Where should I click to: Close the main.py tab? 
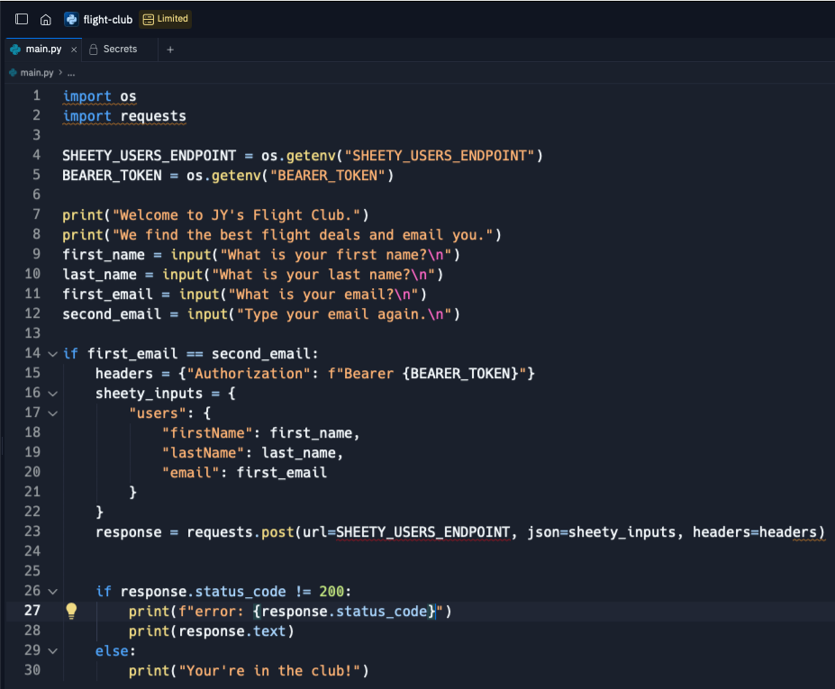(x=74, y=50)
